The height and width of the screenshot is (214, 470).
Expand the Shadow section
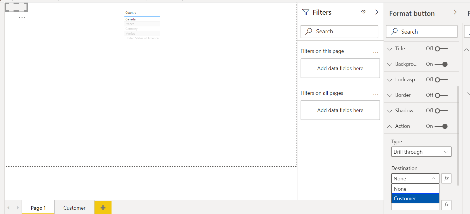click(390, 111)
